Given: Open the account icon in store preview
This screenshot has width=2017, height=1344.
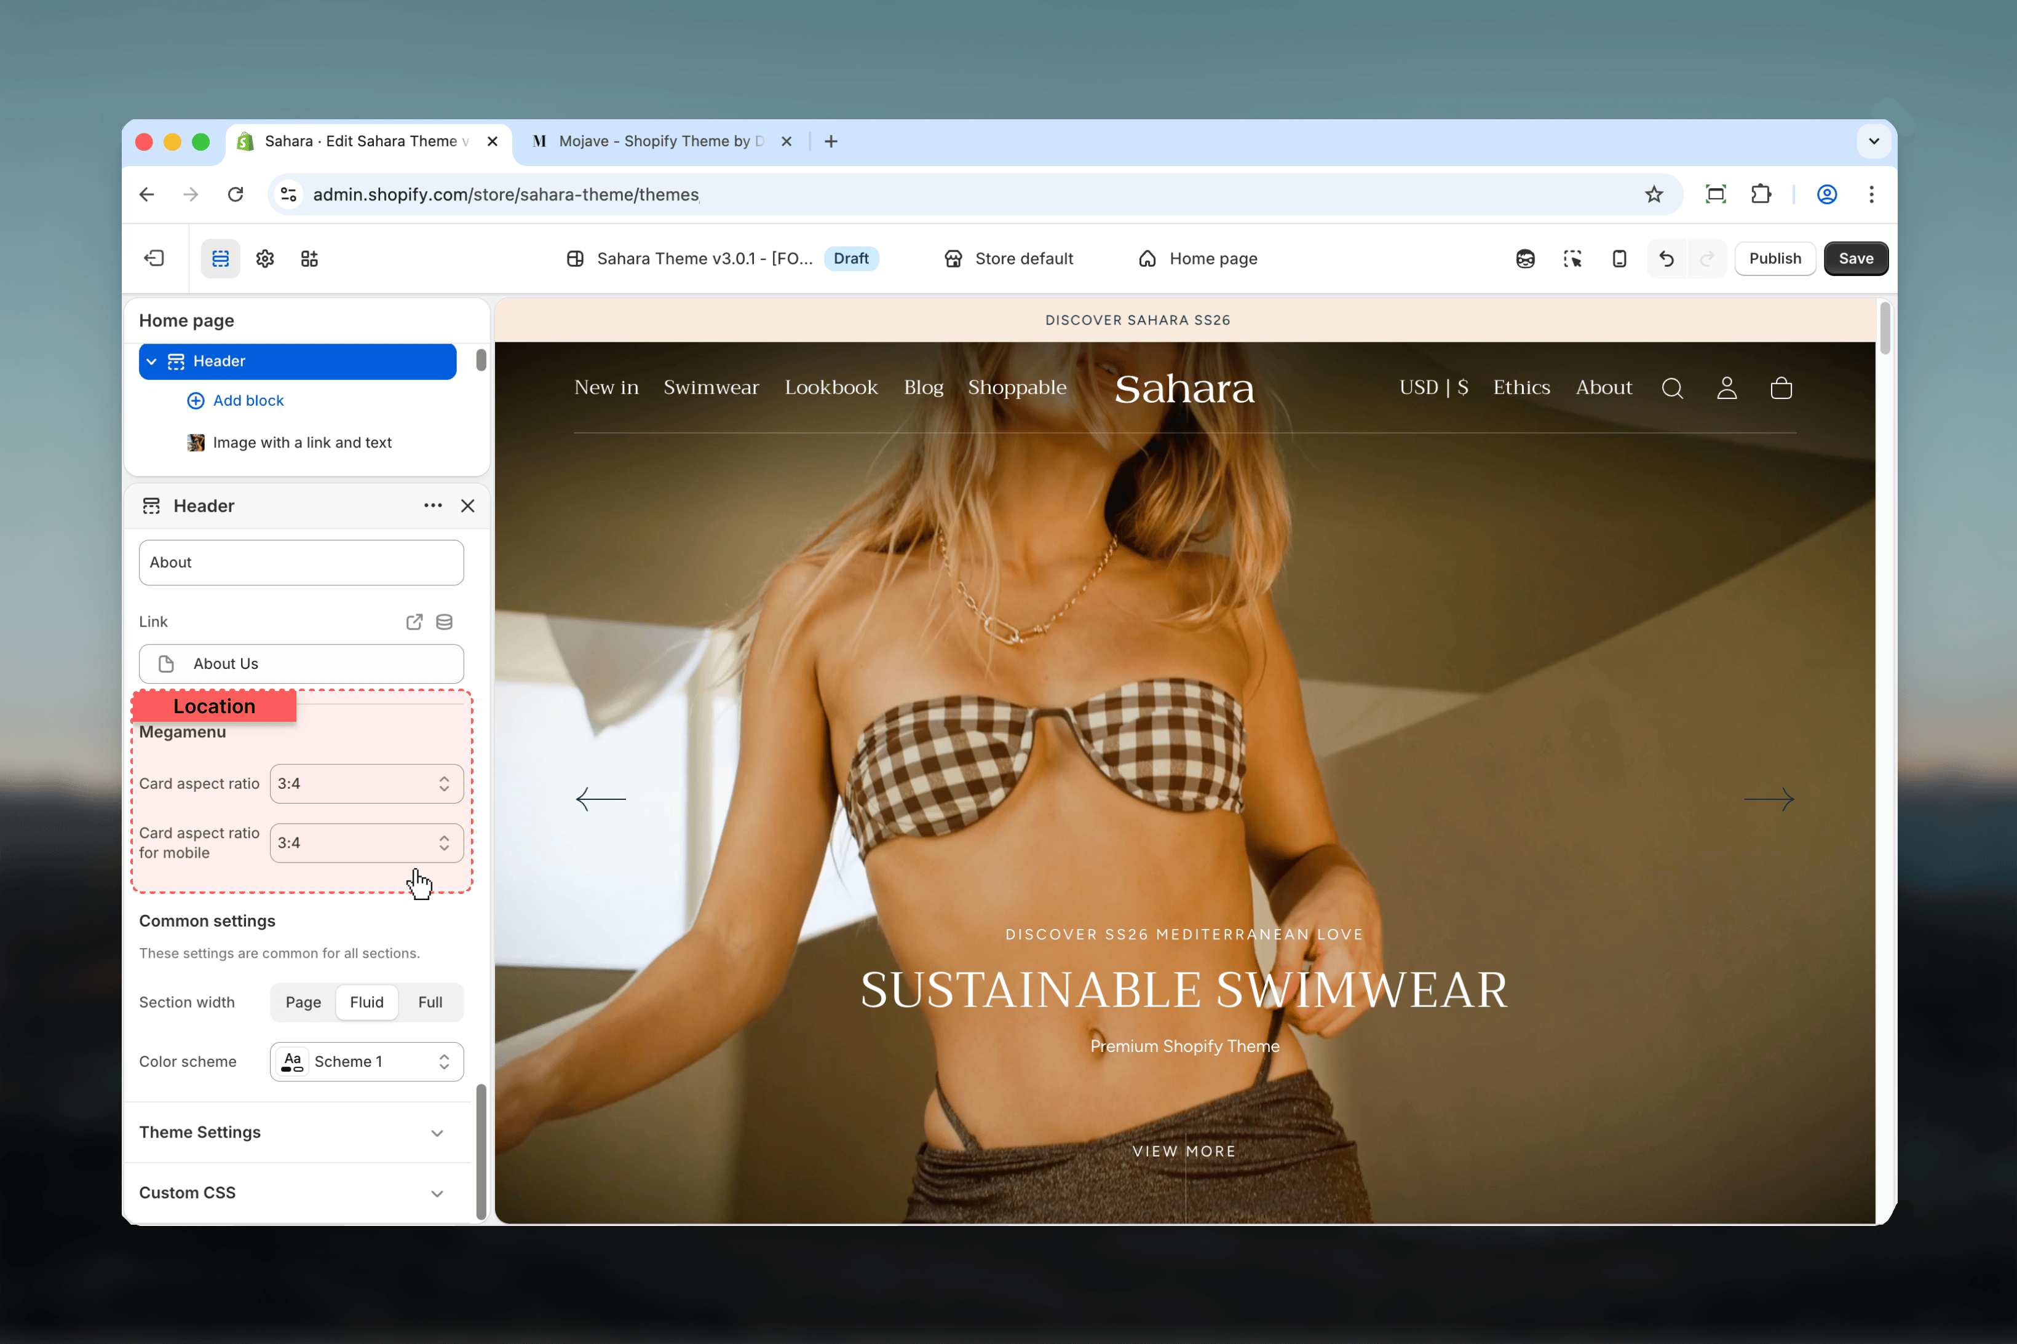Looking at the screenshot, I should pos(1726,389).
